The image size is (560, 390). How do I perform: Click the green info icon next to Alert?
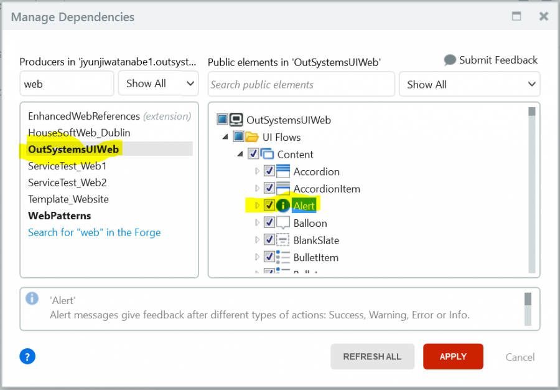pos(283,205)
